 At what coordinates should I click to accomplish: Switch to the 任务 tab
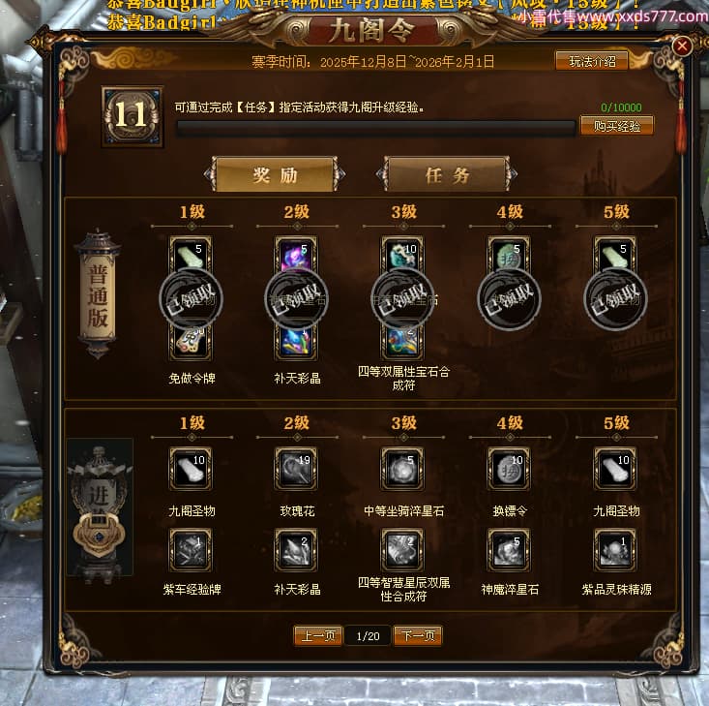pyautogui.click(x=447, y=174)
